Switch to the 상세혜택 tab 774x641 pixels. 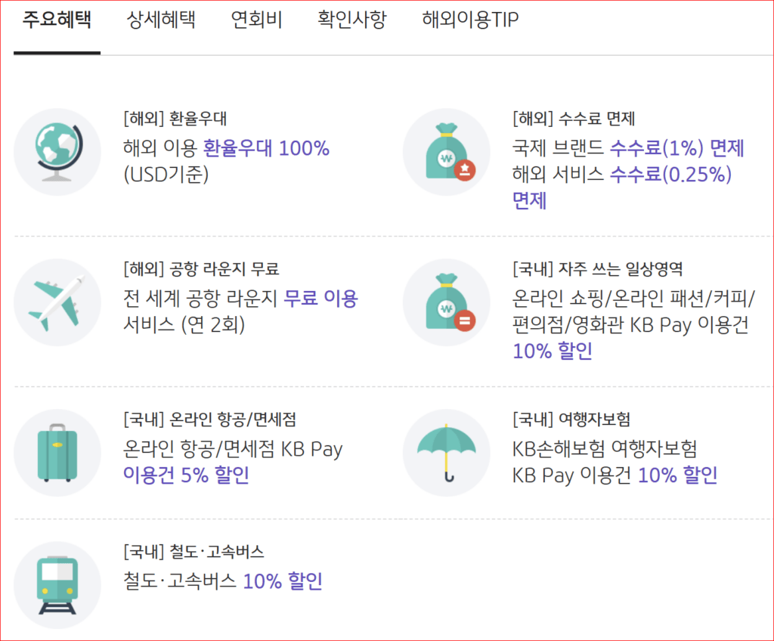click(162, 20)
